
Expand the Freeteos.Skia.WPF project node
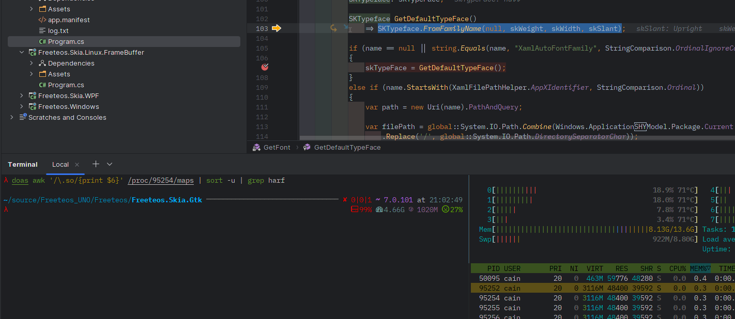[21, 95]
